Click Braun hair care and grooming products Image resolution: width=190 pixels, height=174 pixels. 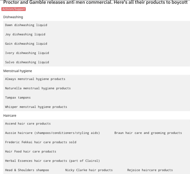click(x=148, y=133)
